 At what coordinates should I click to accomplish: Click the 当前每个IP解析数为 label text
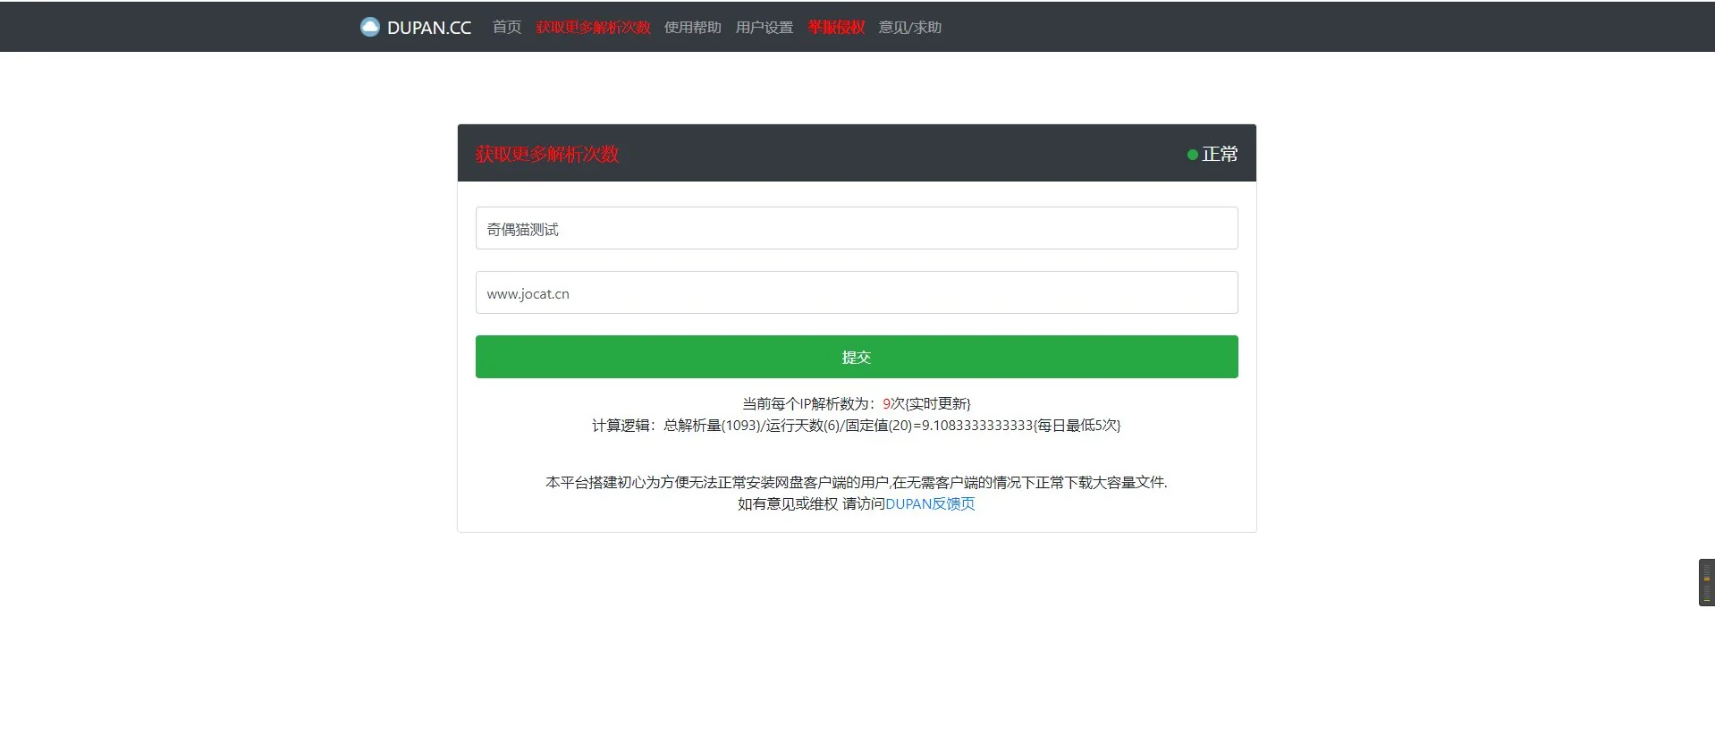[809, 404]
